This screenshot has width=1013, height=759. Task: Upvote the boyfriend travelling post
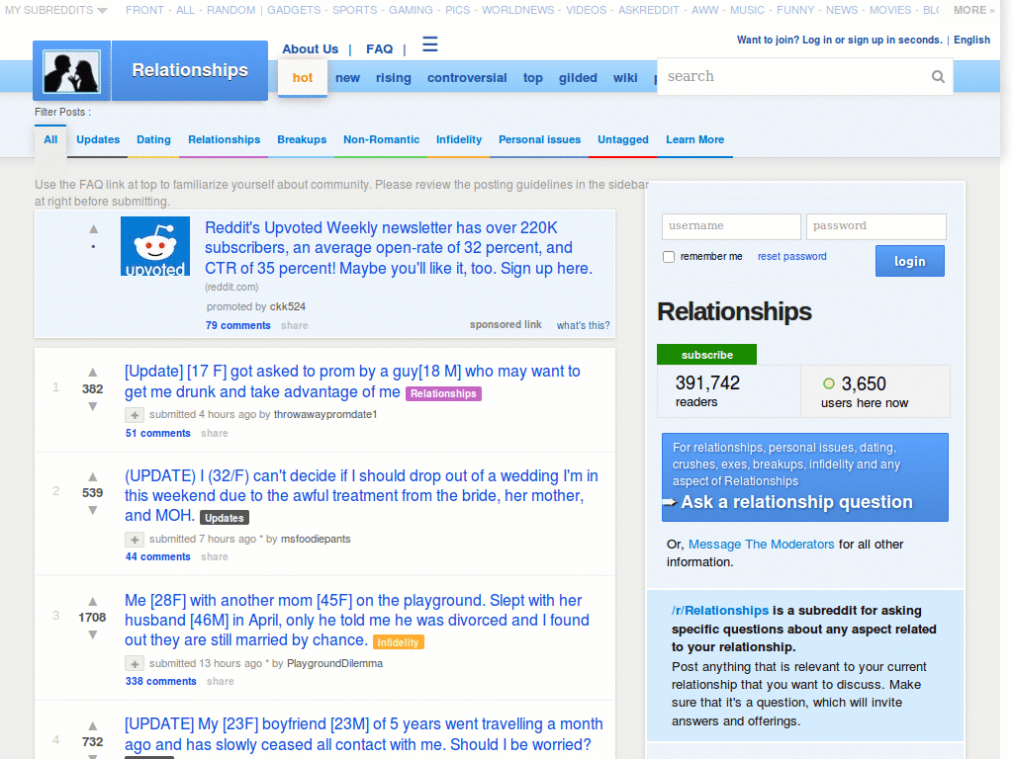(x=93, y=726)
